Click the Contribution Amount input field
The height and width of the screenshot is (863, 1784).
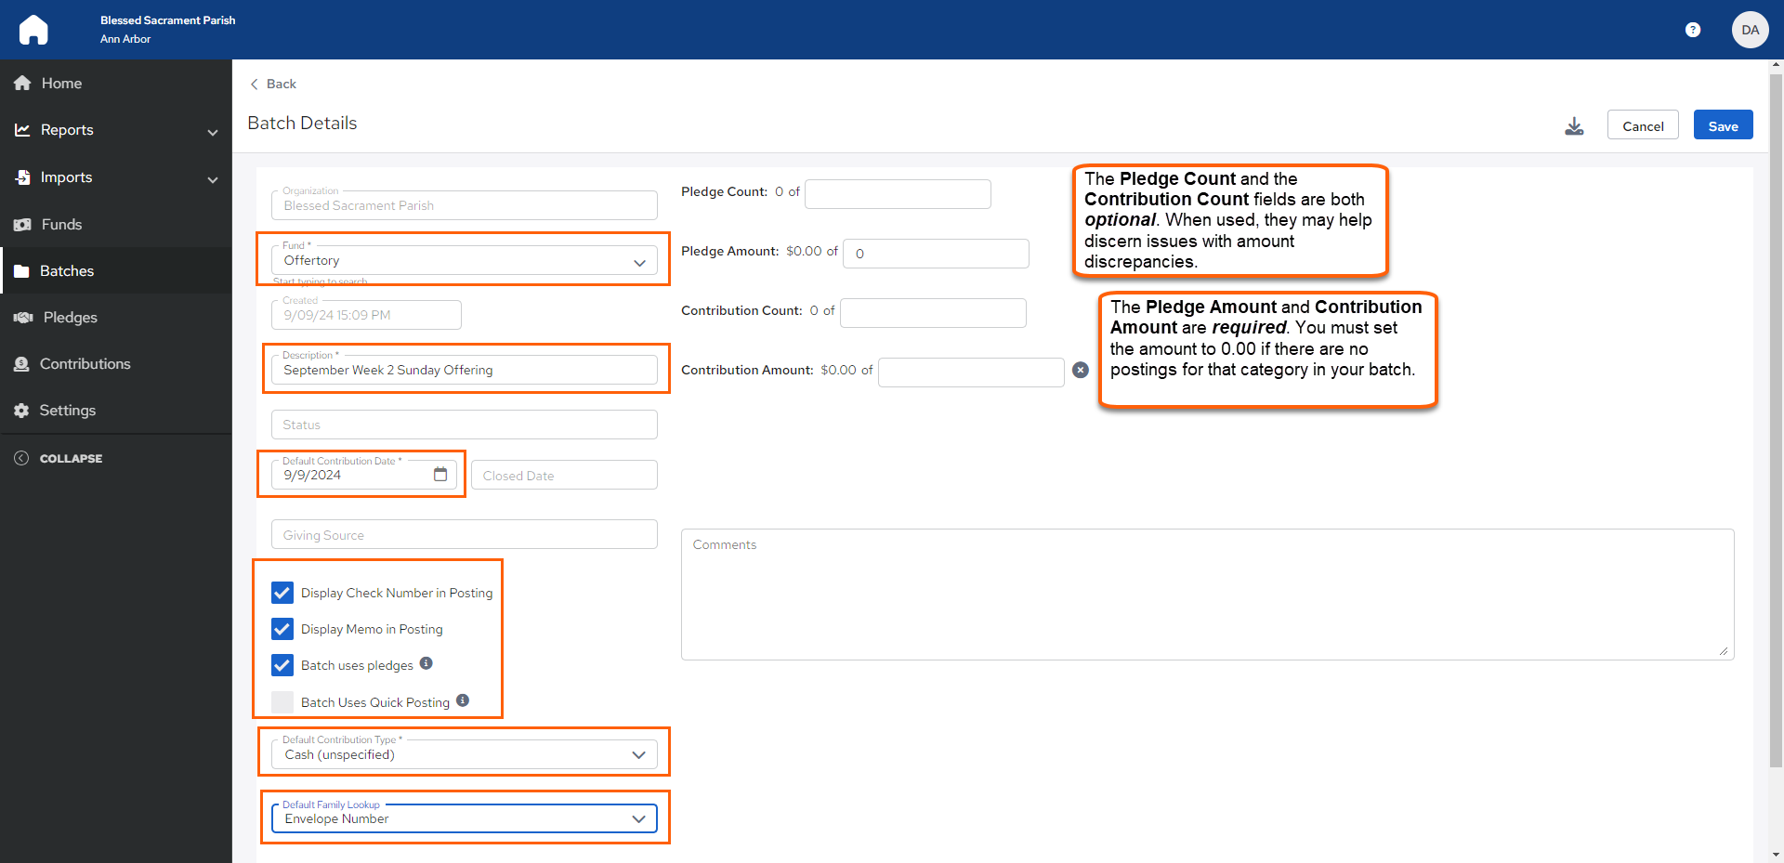pyautogui.click(x=971, y=372)
